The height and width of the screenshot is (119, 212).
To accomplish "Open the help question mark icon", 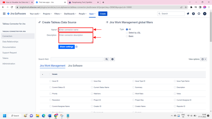I will (x=193, y=14).
